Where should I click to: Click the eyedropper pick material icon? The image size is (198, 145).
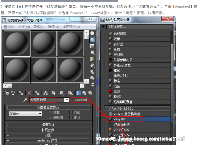click(25, 100)
